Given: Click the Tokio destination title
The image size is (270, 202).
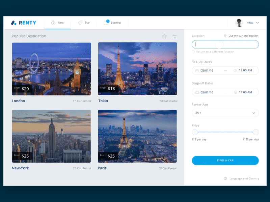Looking at the screenshot, I should coord(103,101).
